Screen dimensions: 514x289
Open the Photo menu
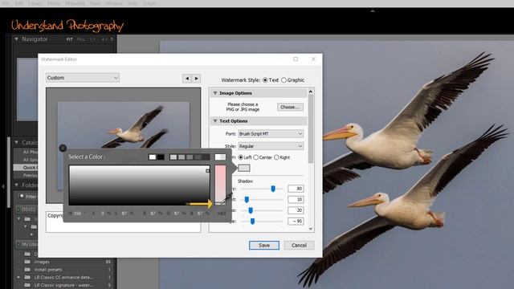tap(54, 3)
